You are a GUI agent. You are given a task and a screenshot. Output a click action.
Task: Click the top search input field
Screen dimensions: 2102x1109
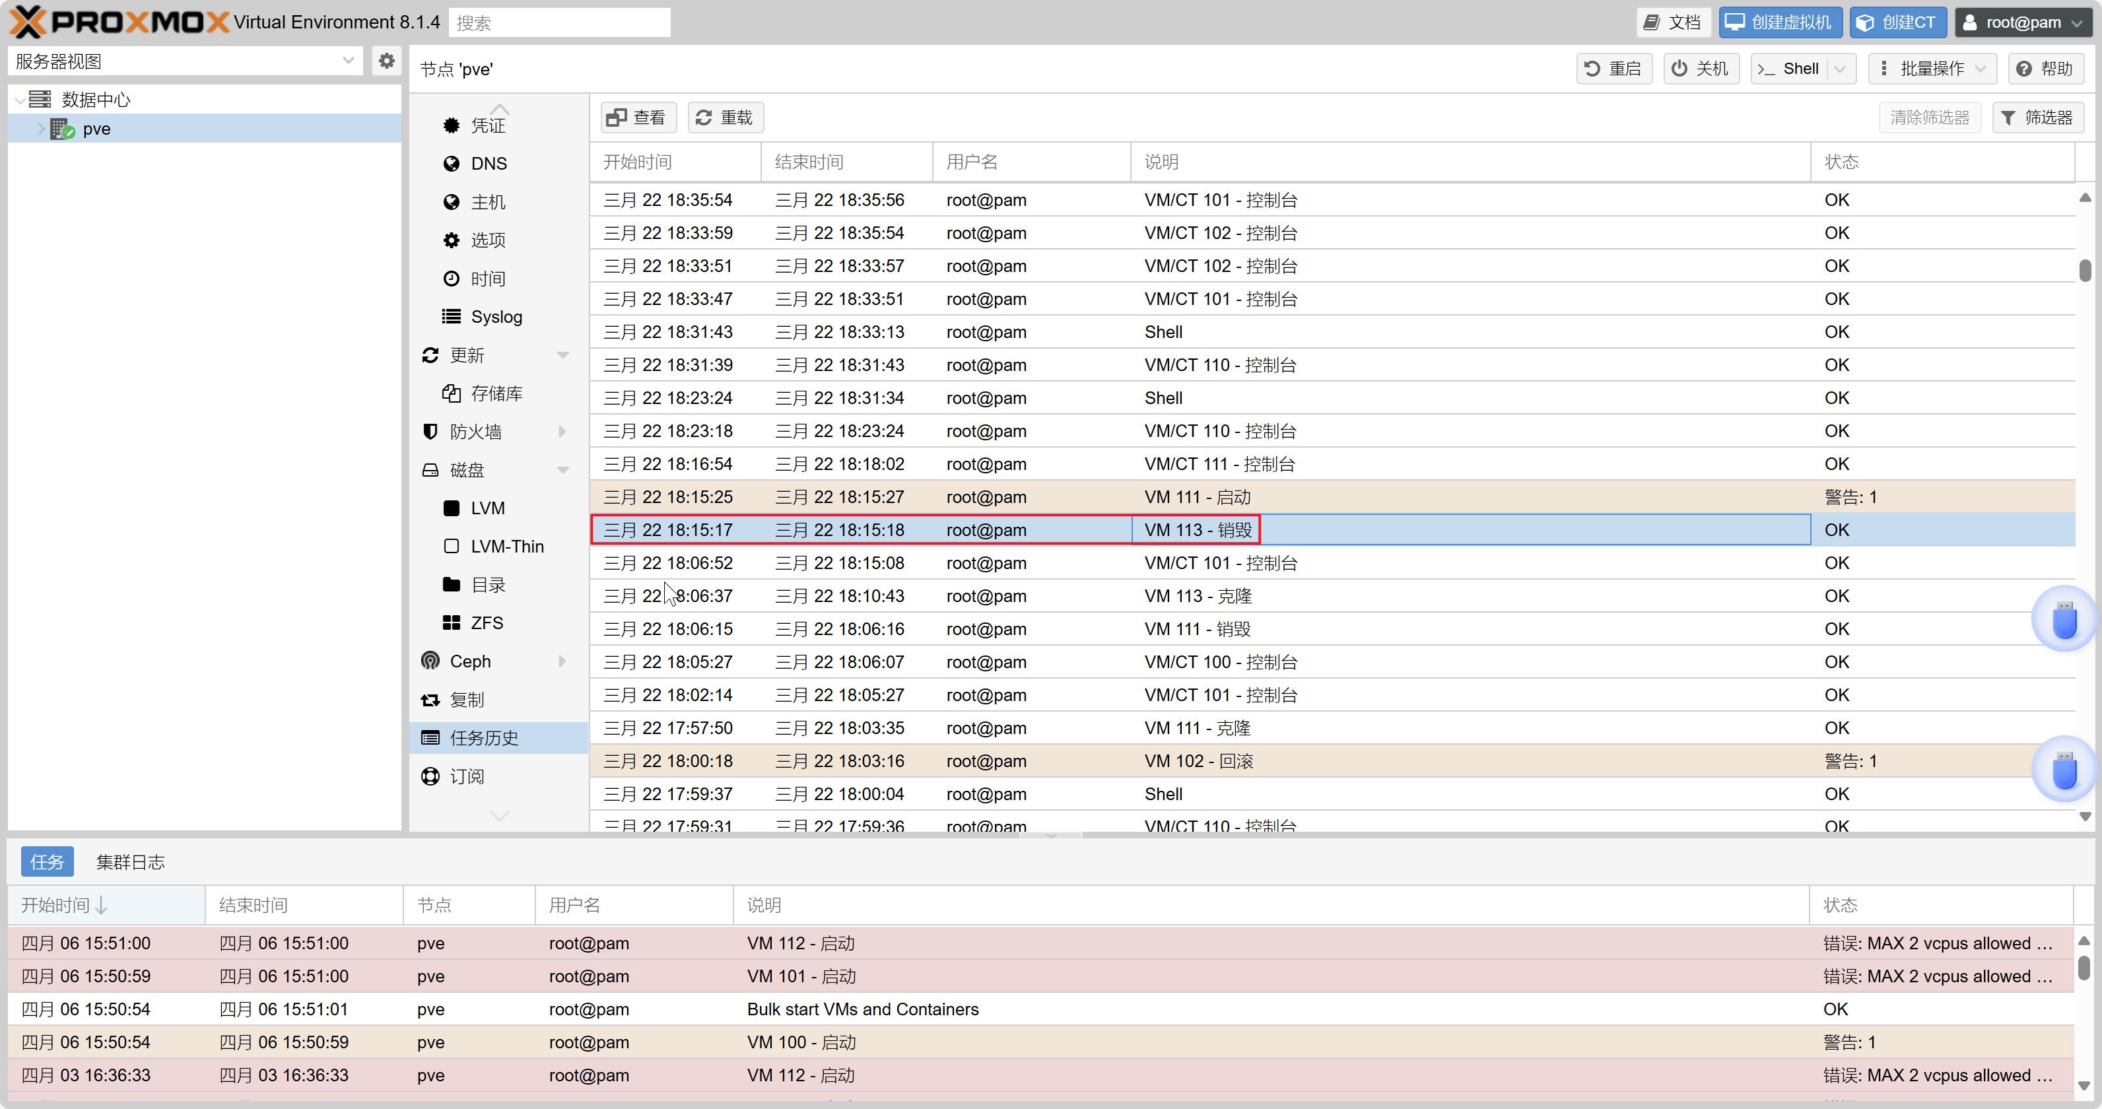tap(559, 22)
